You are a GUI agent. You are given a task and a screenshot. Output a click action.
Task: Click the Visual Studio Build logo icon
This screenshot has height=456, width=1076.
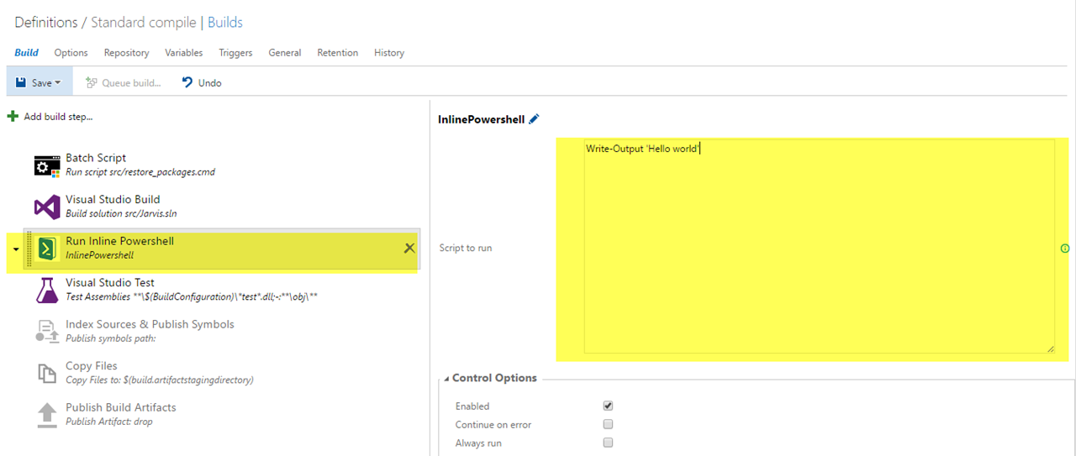click(47, 207)
